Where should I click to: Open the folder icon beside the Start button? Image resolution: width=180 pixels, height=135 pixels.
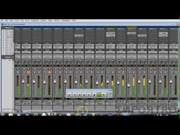[11, 114]
